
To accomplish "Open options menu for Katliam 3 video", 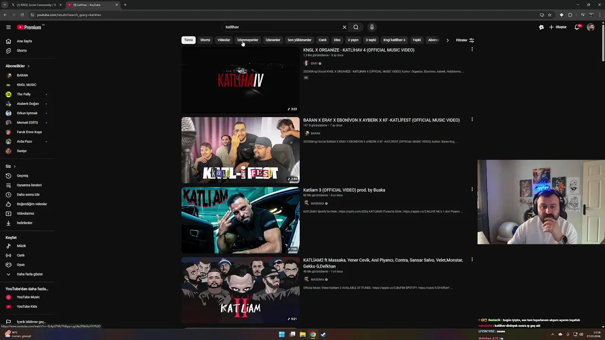I will 472,189.
